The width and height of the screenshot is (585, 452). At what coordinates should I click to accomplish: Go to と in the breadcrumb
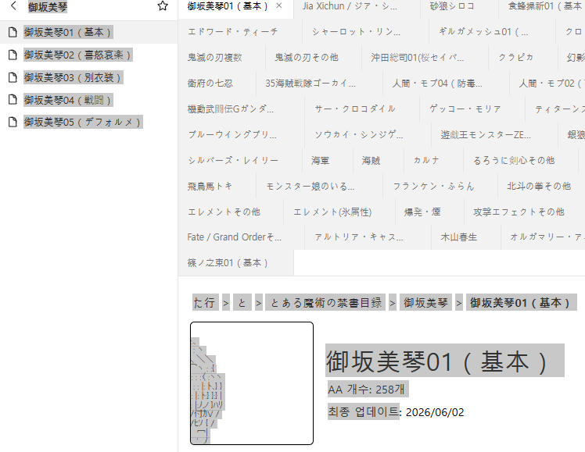(242, 302)
